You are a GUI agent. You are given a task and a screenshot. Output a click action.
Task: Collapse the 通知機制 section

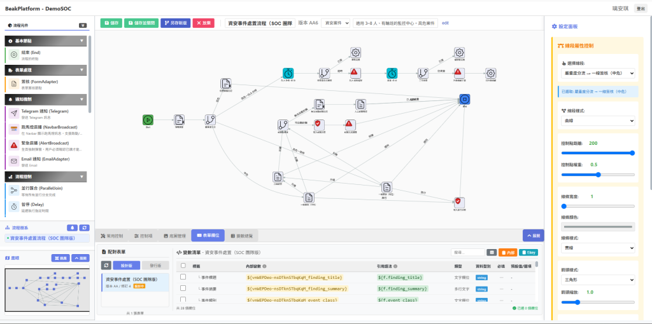click(46, 100)
